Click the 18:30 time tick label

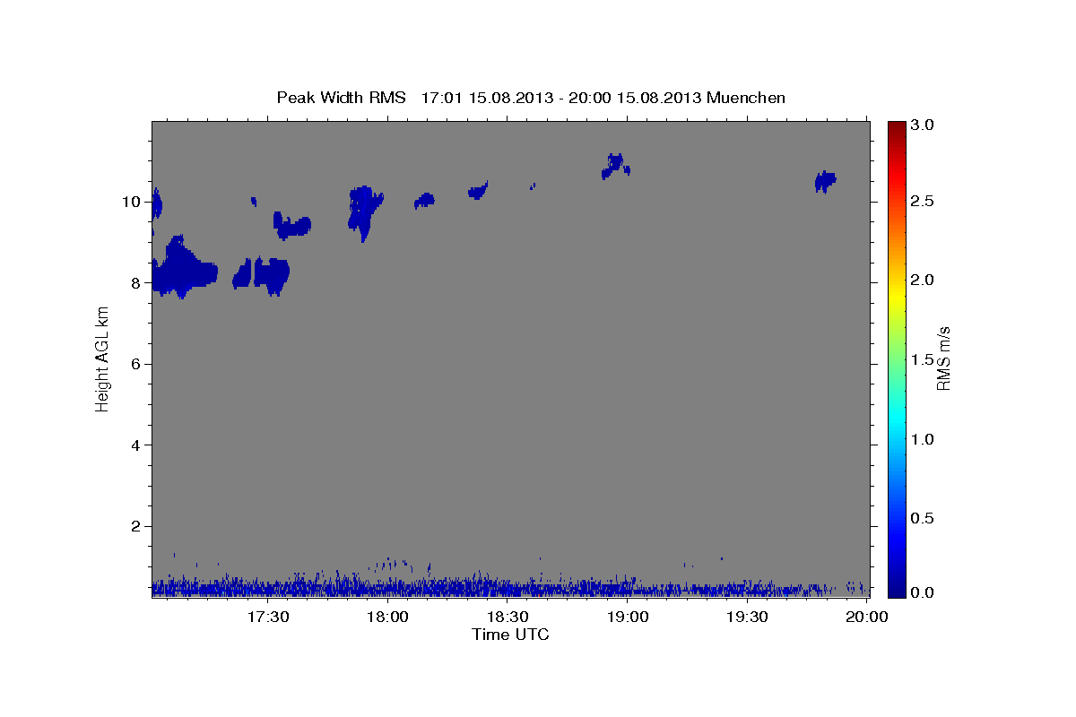coord(508,617)
